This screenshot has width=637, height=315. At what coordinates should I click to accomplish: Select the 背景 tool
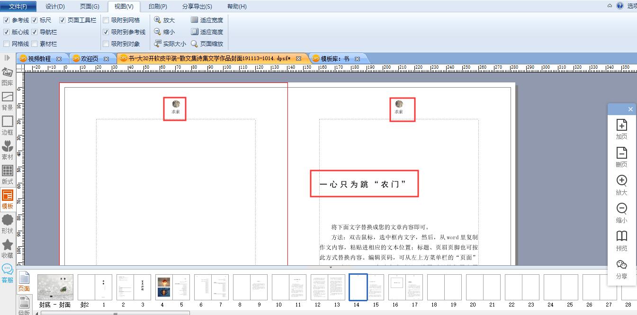click(x=8, y=102)
